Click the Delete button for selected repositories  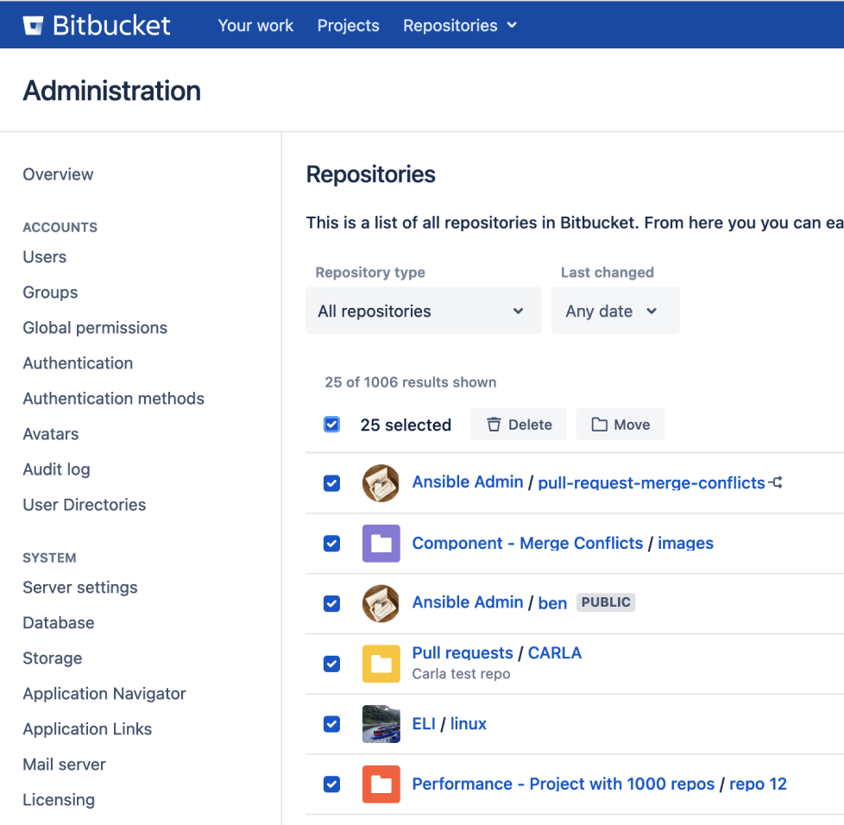(x=519, y=425)
